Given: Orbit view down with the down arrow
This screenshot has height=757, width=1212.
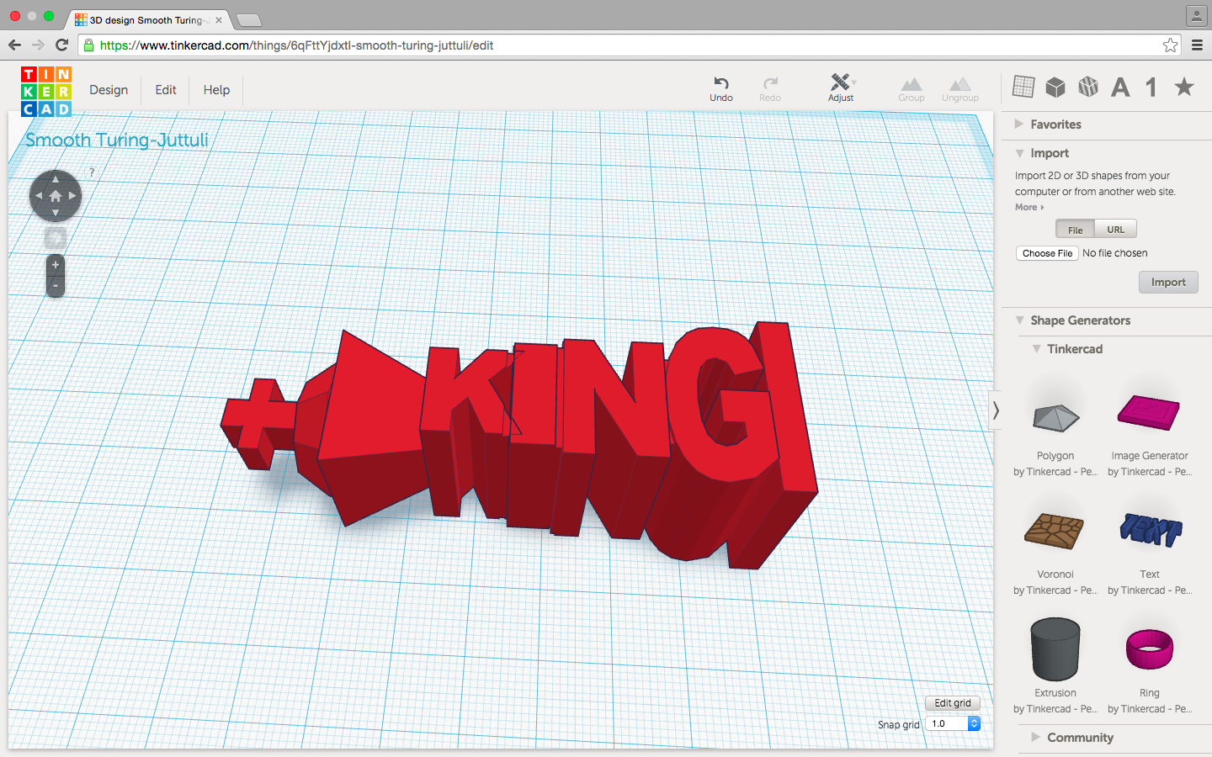Looking at the screenshot, I should click(56, 213).
